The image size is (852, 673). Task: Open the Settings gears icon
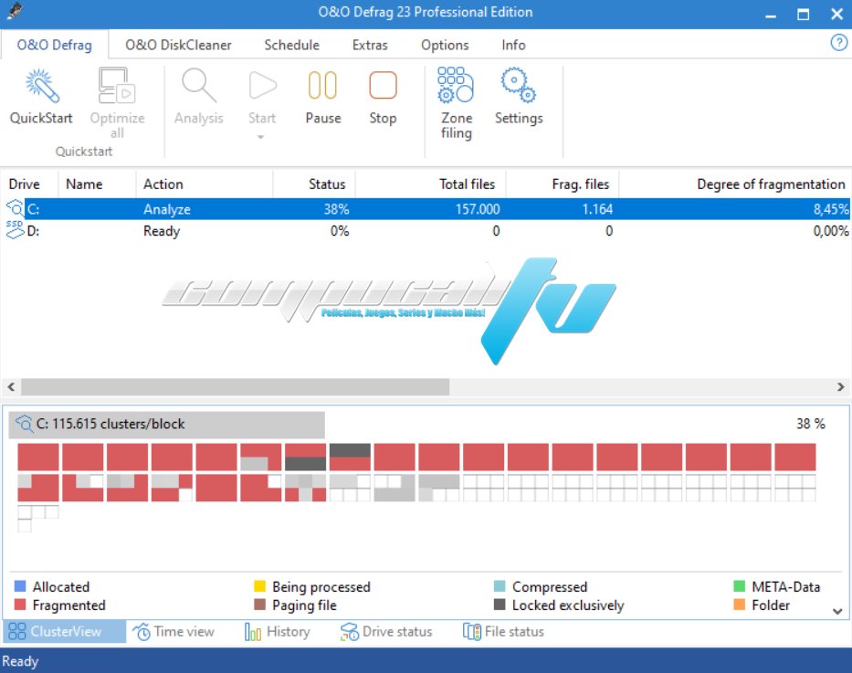tap(519, 85)
